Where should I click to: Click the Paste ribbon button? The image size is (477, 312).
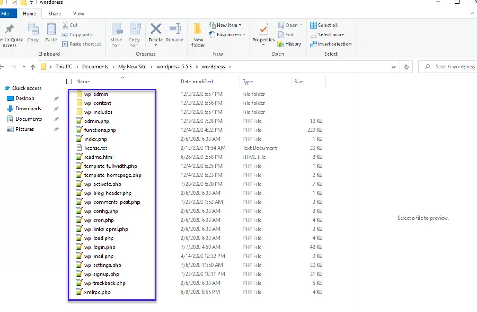[x=51, y=32]
